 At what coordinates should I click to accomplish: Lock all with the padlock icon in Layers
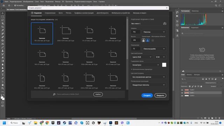coord(201,86)
